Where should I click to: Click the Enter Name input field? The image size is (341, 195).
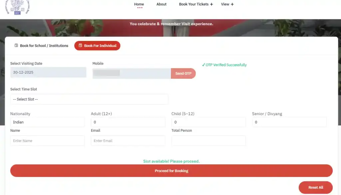coord(47,141)
